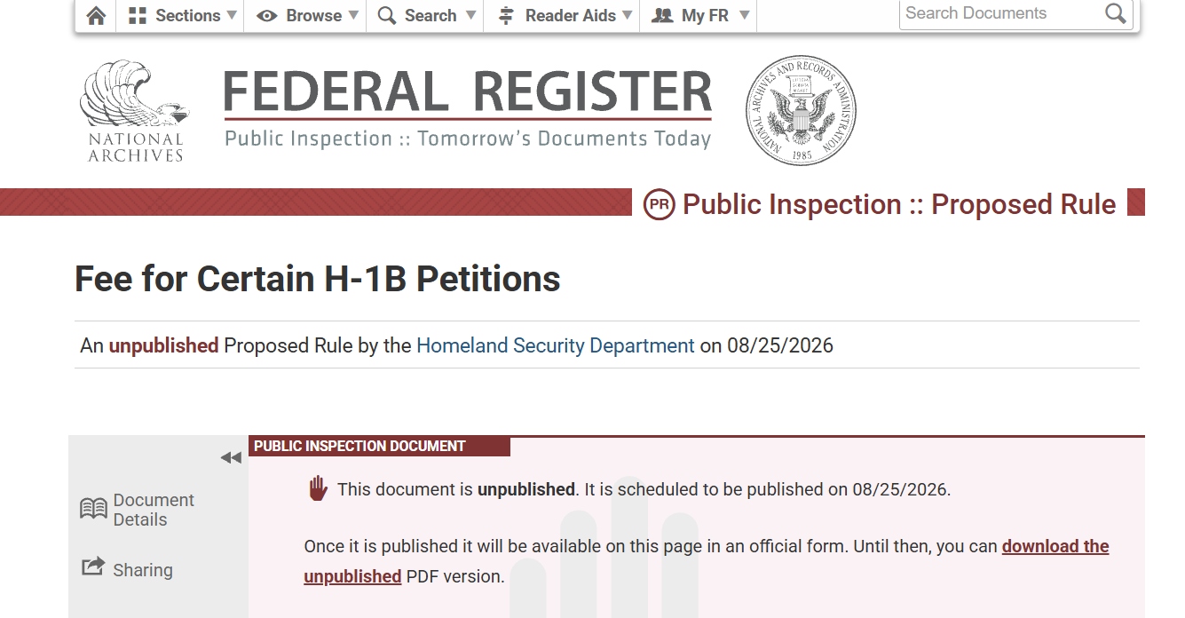Screen dimensions: 1185x618
Task: Select Sharing in the sidebar
Action: 142,570
